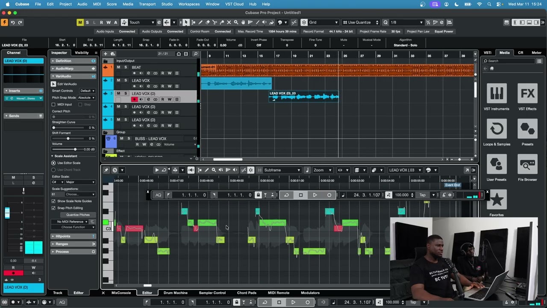Open the Subframe snap dropdown in editor
This screenshot has height=308, width=547.
point(282,170)
